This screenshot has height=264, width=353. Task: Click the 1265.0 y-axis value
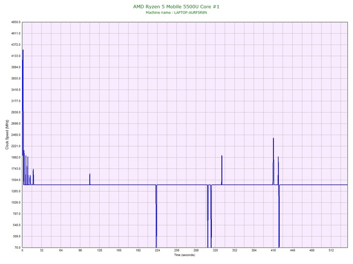pyautogui.click(x=16, y=191)
